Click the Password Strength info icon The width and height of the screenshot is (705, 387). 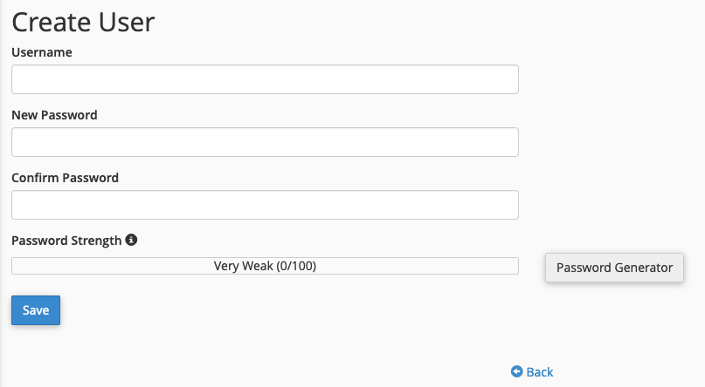(x=132, y=240)
